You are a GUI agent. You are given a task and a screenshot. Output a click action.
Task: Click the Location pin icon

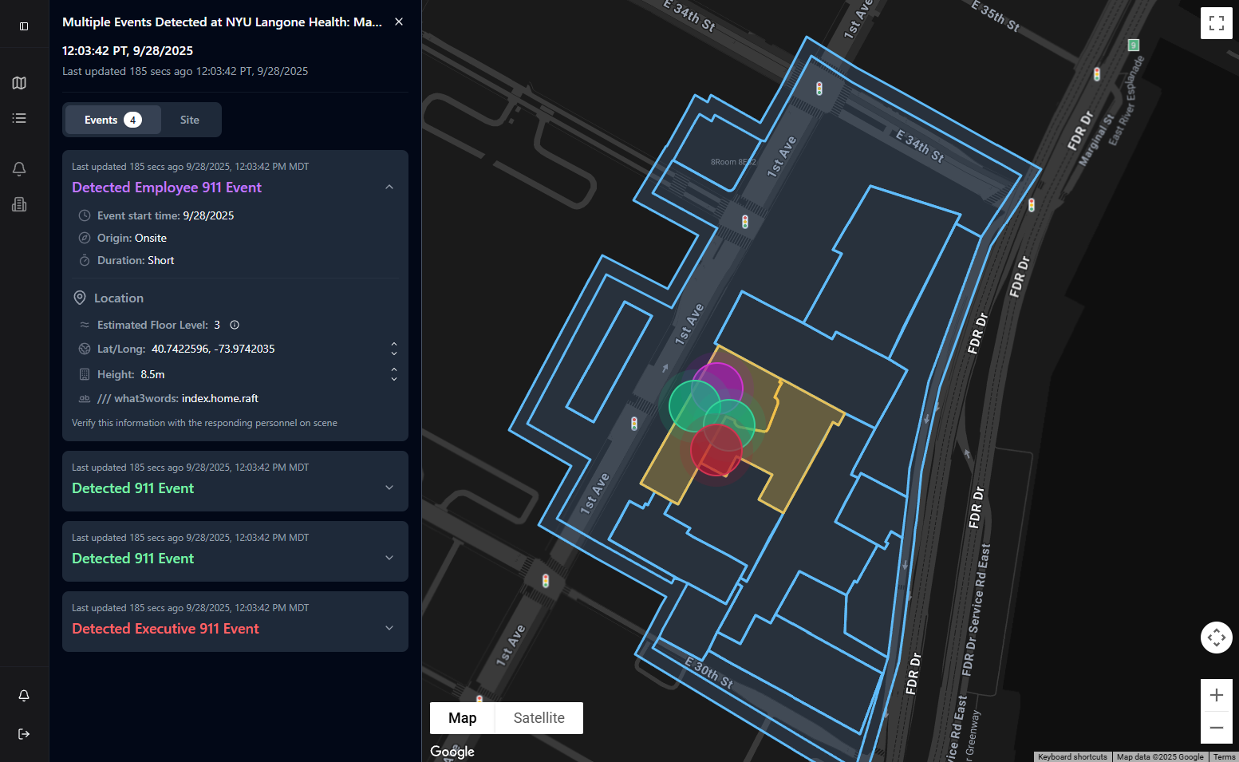tap(80, 298)
